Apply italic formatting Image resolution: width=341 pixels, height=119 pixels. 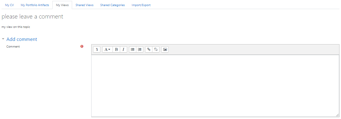[x=123, y=50]
